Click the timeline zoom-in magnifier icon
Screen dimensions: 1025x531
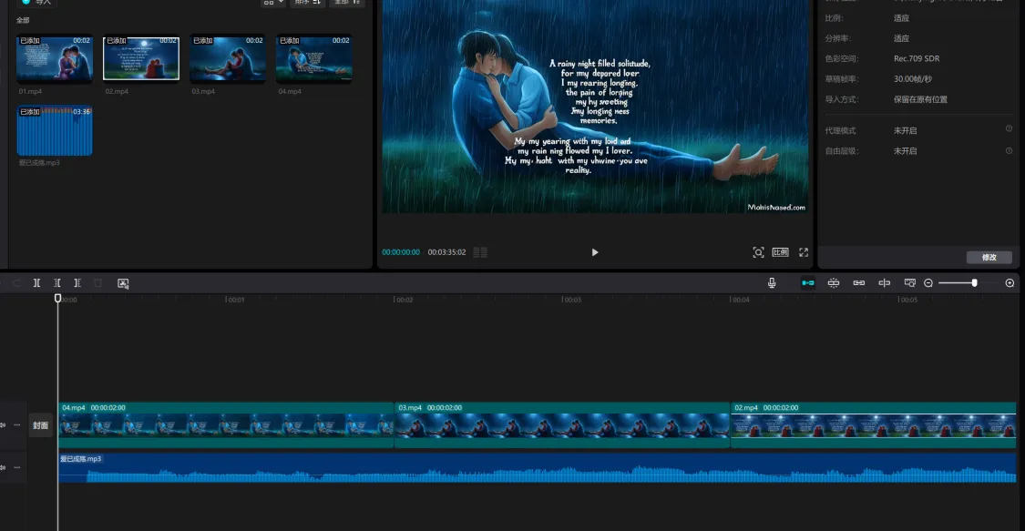[x=1010, y=283]
